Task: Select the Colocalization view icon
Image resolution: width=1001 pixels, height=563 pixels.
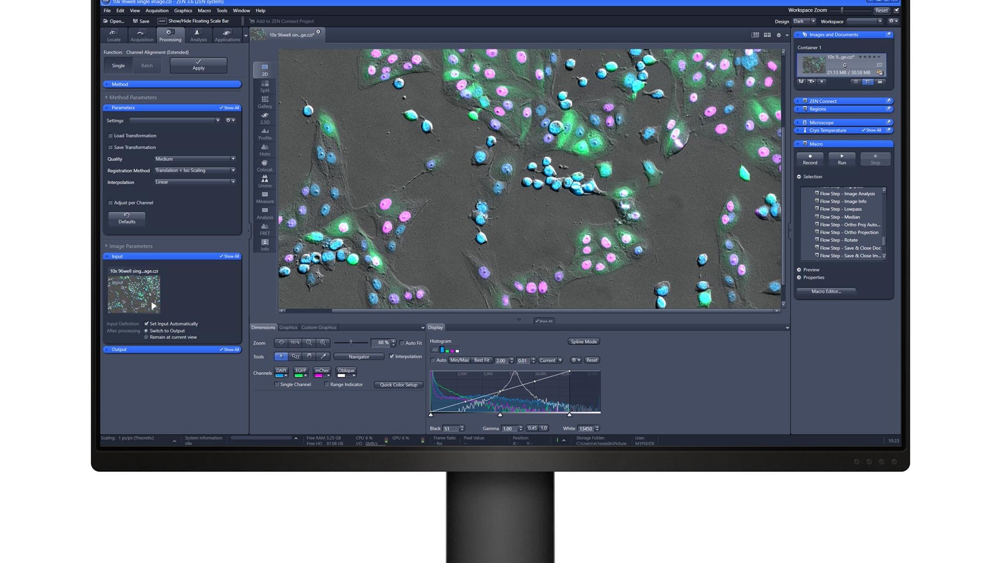Action: coord(265,166)
